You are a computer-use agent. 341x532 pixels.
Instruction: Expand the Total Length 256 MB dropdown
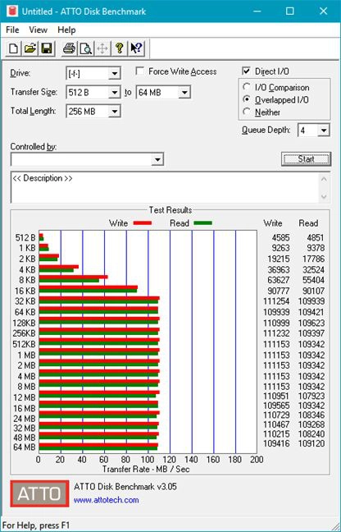[115, 112]
